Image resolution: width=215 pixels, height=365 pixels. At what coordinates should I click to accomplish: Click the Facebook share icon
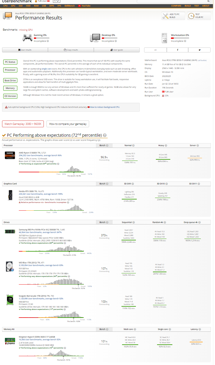pos(177,50)
